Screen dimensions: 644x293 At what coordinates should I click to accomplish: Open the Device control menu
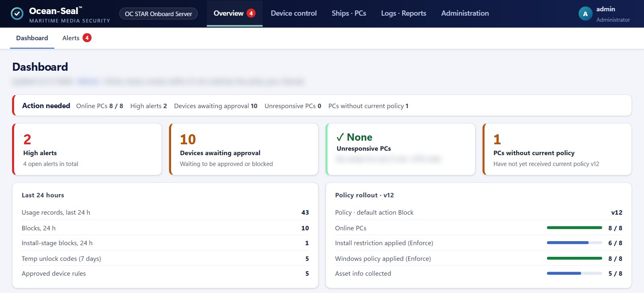[x=294, y=13]
